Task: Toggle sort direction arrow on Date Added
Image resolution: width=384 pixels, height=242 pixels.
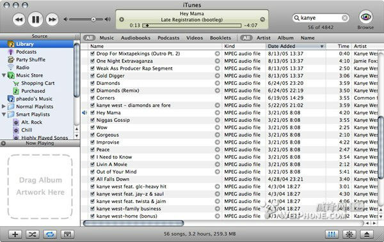Action: 322,47
